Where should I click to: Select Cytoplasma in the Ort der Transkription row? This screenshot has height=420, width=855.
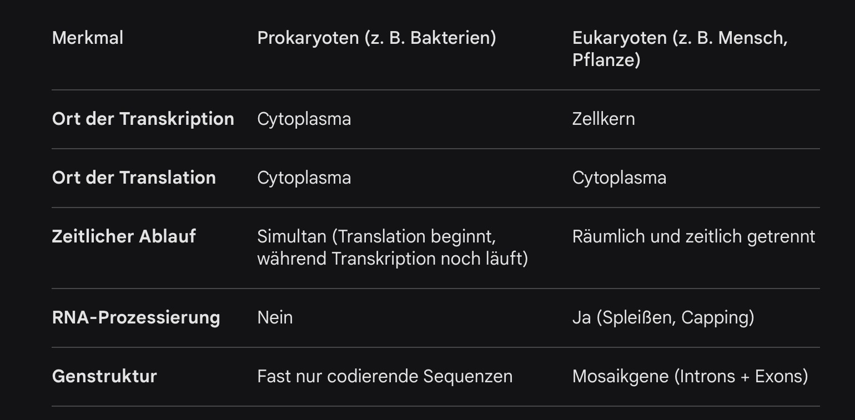pos(304,119)
